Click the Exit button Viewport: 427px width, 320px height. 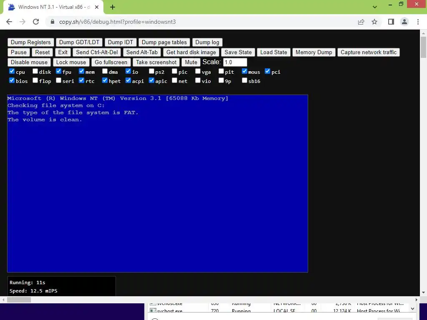click(x=63, y=52)
